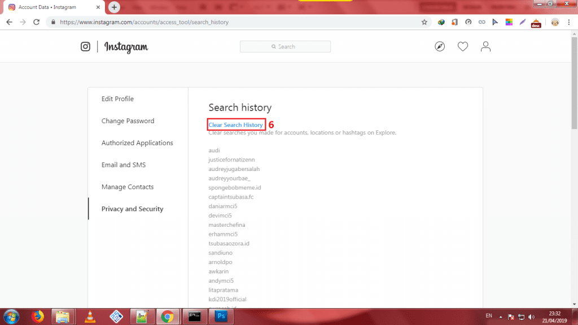Open VLC media player from taskbar
Screen dimensions: 578x325
(90, 317)
